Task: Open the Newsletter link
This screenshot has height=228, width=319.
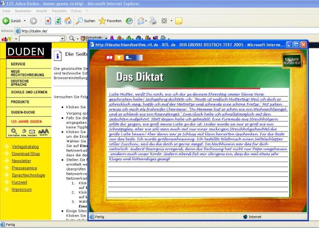Action: tap(21, 161)
